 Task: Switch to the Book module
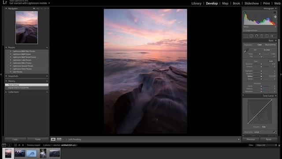tap(236, 4)
